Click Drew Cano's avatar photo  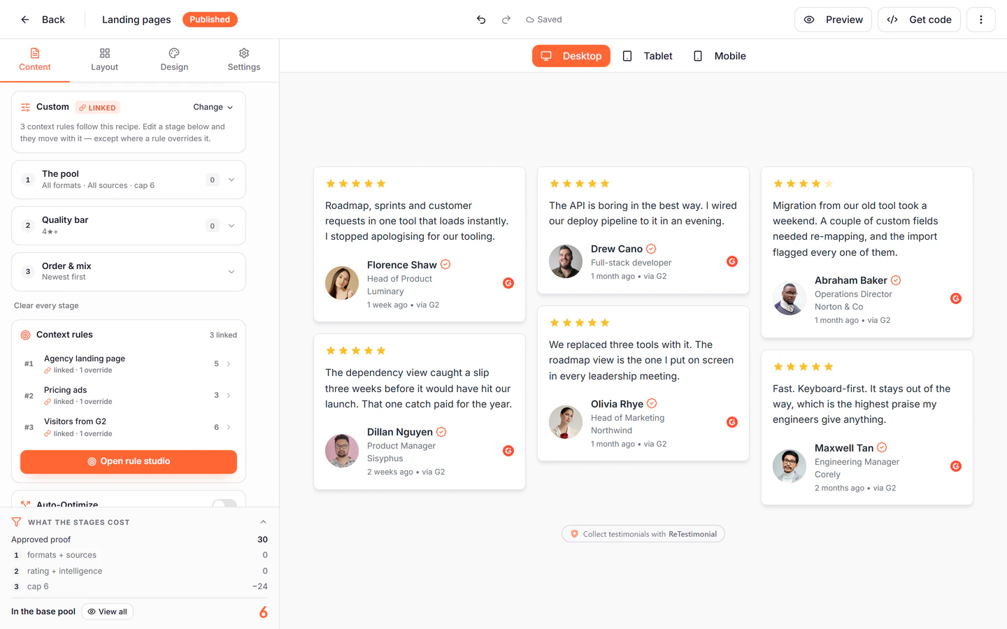(x=566, y=261)
